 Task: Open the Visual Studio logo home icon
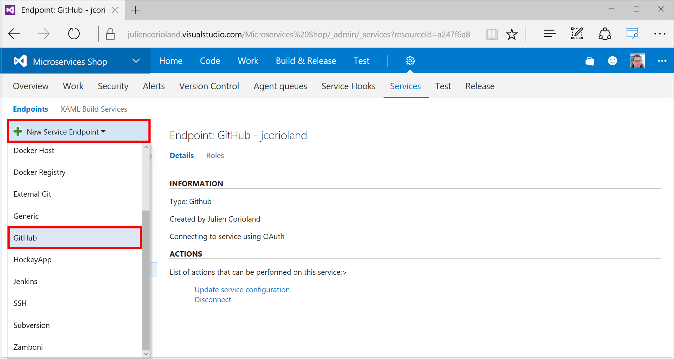click(20, 61)
